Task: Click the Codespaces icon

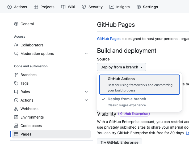Action: 16,126
